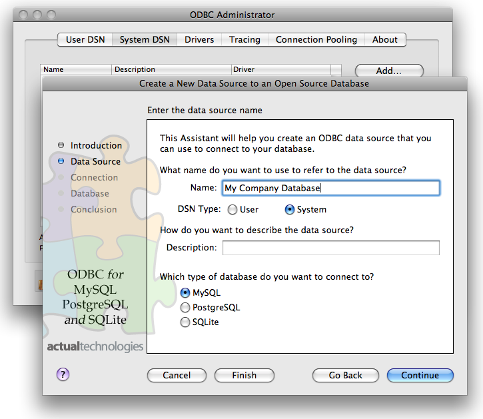Click the Cancel button

click(177, 375)
